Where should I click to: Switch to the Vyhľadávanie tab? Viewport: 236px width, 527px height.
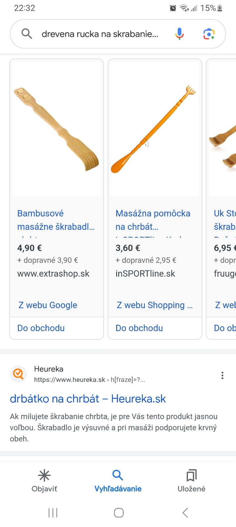(x=118, y=481)
